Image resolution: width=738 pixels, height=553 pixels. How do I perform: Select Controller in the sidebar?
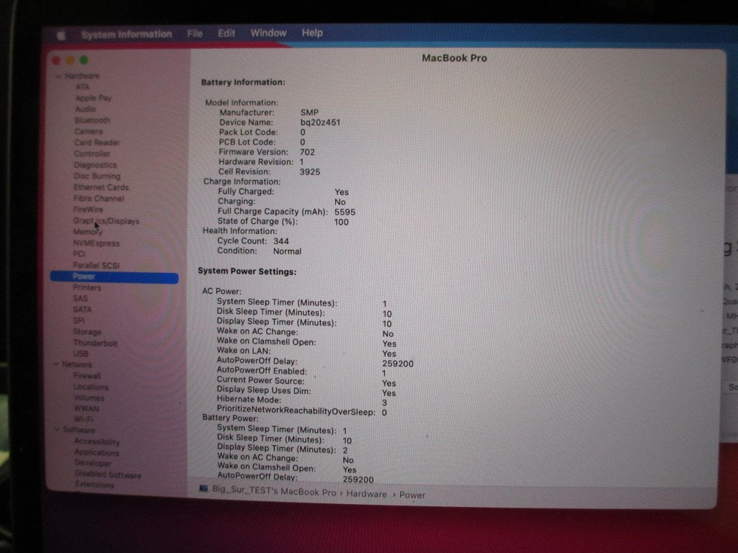[92, 154]
